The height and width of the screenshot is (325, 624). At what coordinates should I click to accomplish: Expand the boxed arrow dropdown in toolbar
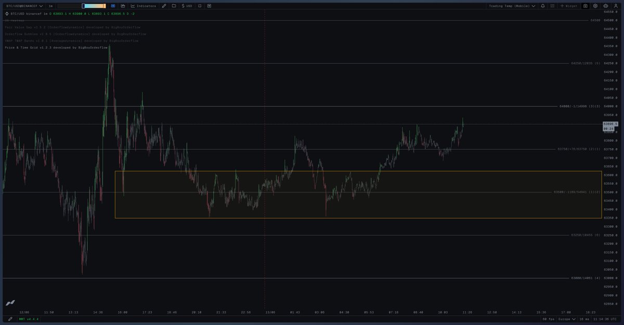point(209,6)
